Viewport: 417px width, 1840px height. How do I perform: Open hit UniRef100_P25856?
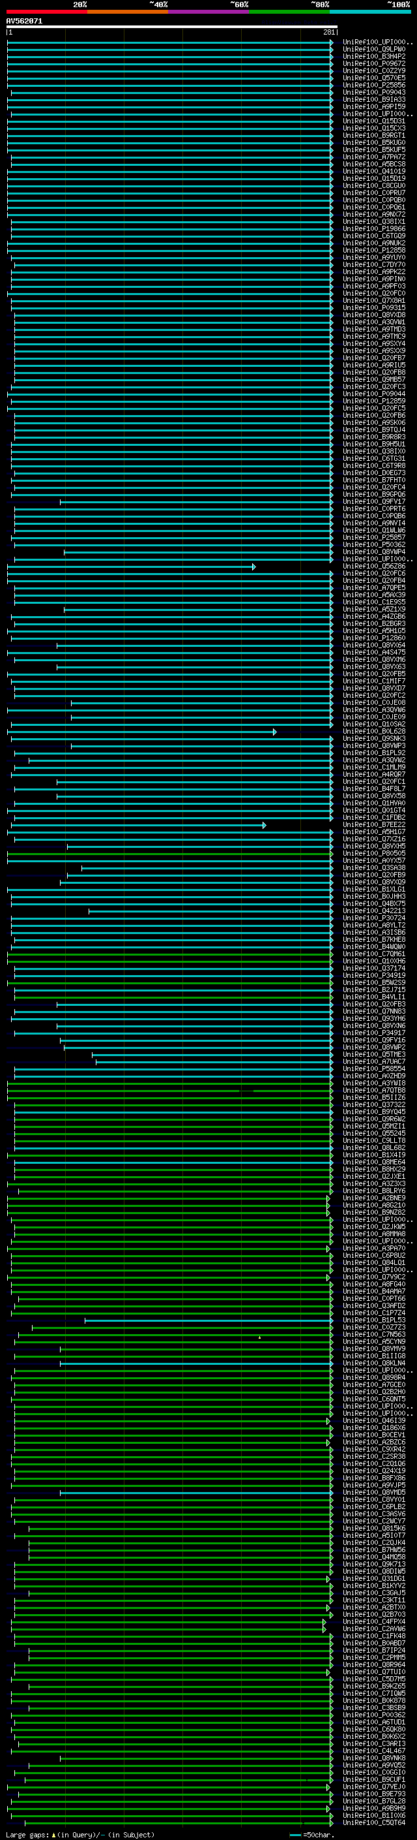pos(374,85)
